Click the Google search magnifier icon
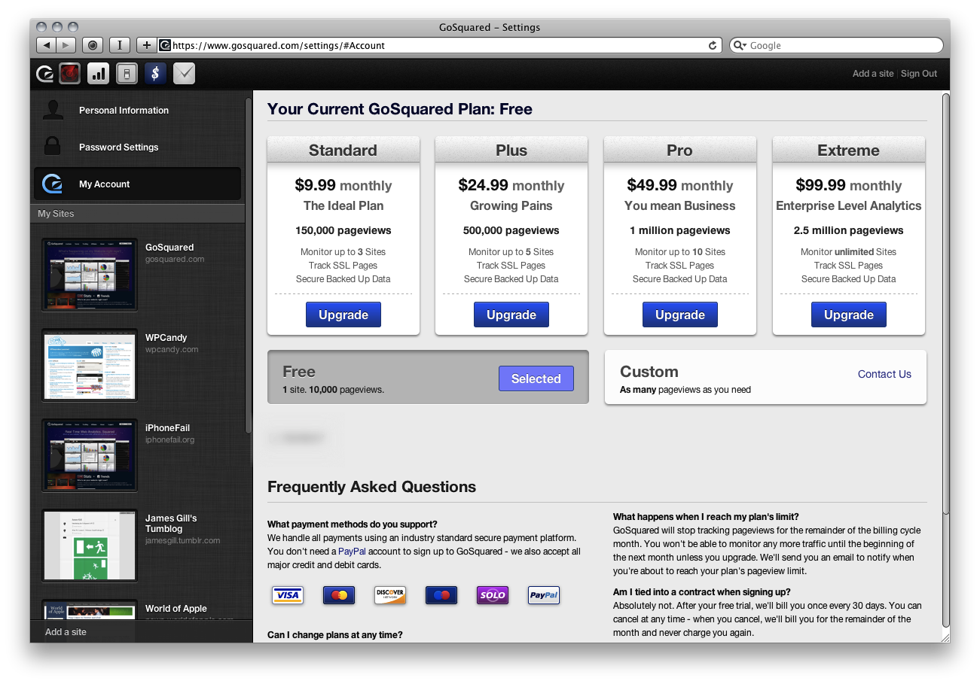Screen dimensions: 980x684 click(740, 45)
